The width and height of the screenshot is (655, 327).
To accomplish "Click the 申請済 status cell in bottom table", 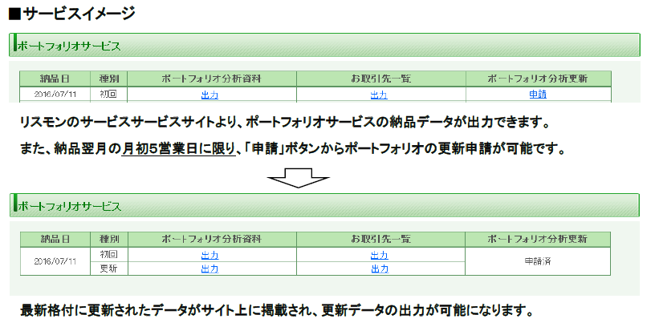I will click(538, 261).
